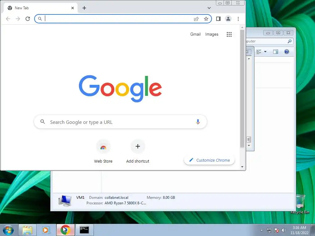Image resolution: width=315 pixels, height=236 pixels.
Task: Open Windows Explorer from taskbar
Action: [x=27, y=230]
